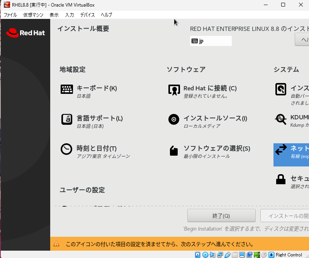Click the host key down-arrow icon
The height and width of the screenshot is (258, 309).
(272, 255)
